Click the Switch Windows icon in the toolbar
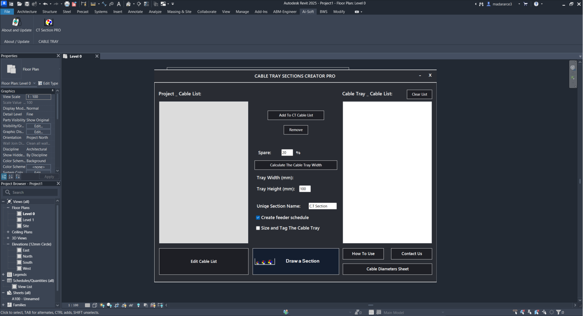This screenshot has width=583, height=316. [x=163, y=4]
